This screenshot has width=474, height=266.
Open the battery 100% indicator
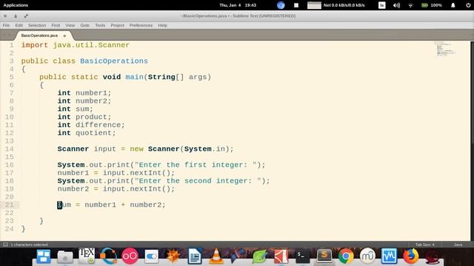432,5
